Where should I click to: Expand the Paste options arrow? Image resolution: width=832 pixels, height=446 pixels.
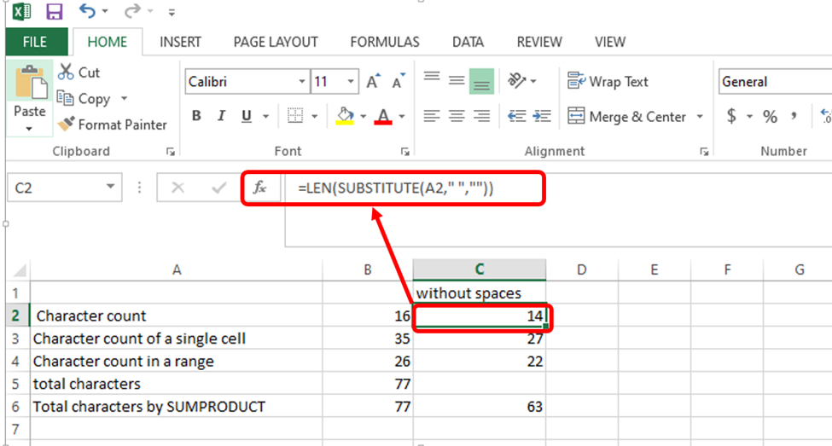coord(29,128)
